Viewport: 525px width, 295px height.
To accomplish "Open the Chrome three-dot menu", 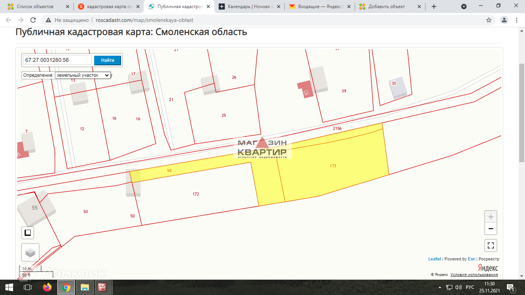I will 517,20.
